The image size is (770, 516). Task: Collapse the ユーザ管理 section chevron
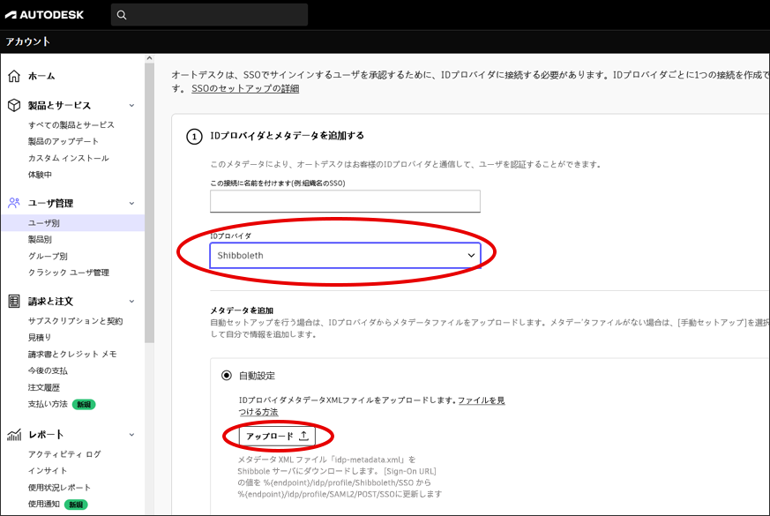131,202
